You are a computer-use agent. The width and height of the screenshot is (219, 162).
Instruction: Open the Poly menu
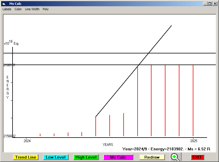coord(46,9)
